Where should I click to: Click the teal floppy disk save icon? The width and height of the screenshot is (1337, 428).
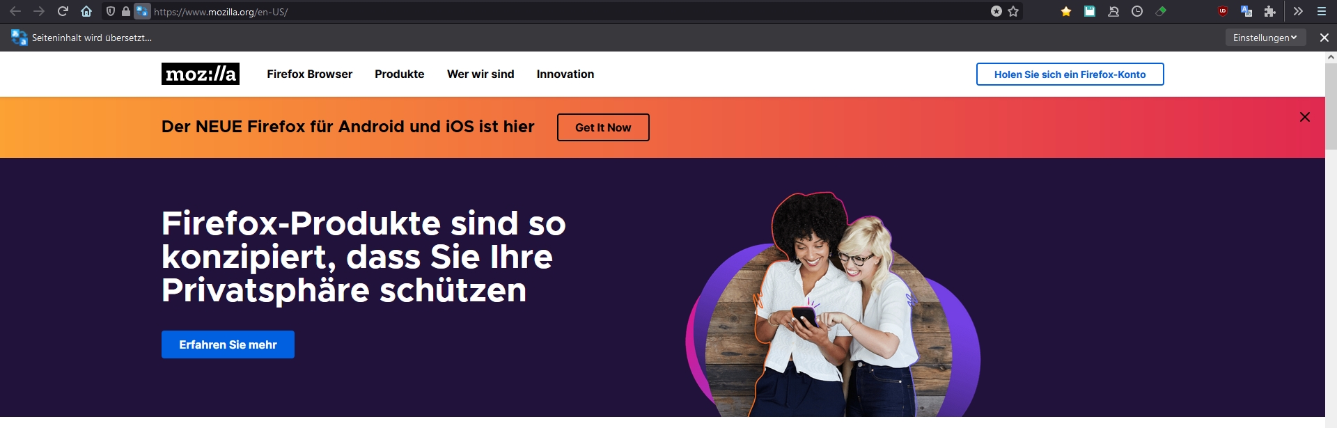point(1090,11)
